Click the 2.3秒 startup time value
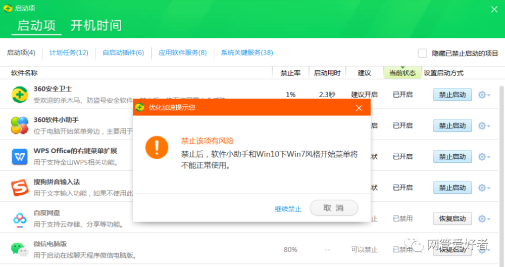The width and height of the screenshot is (505, 267). (x=327, y=95)
